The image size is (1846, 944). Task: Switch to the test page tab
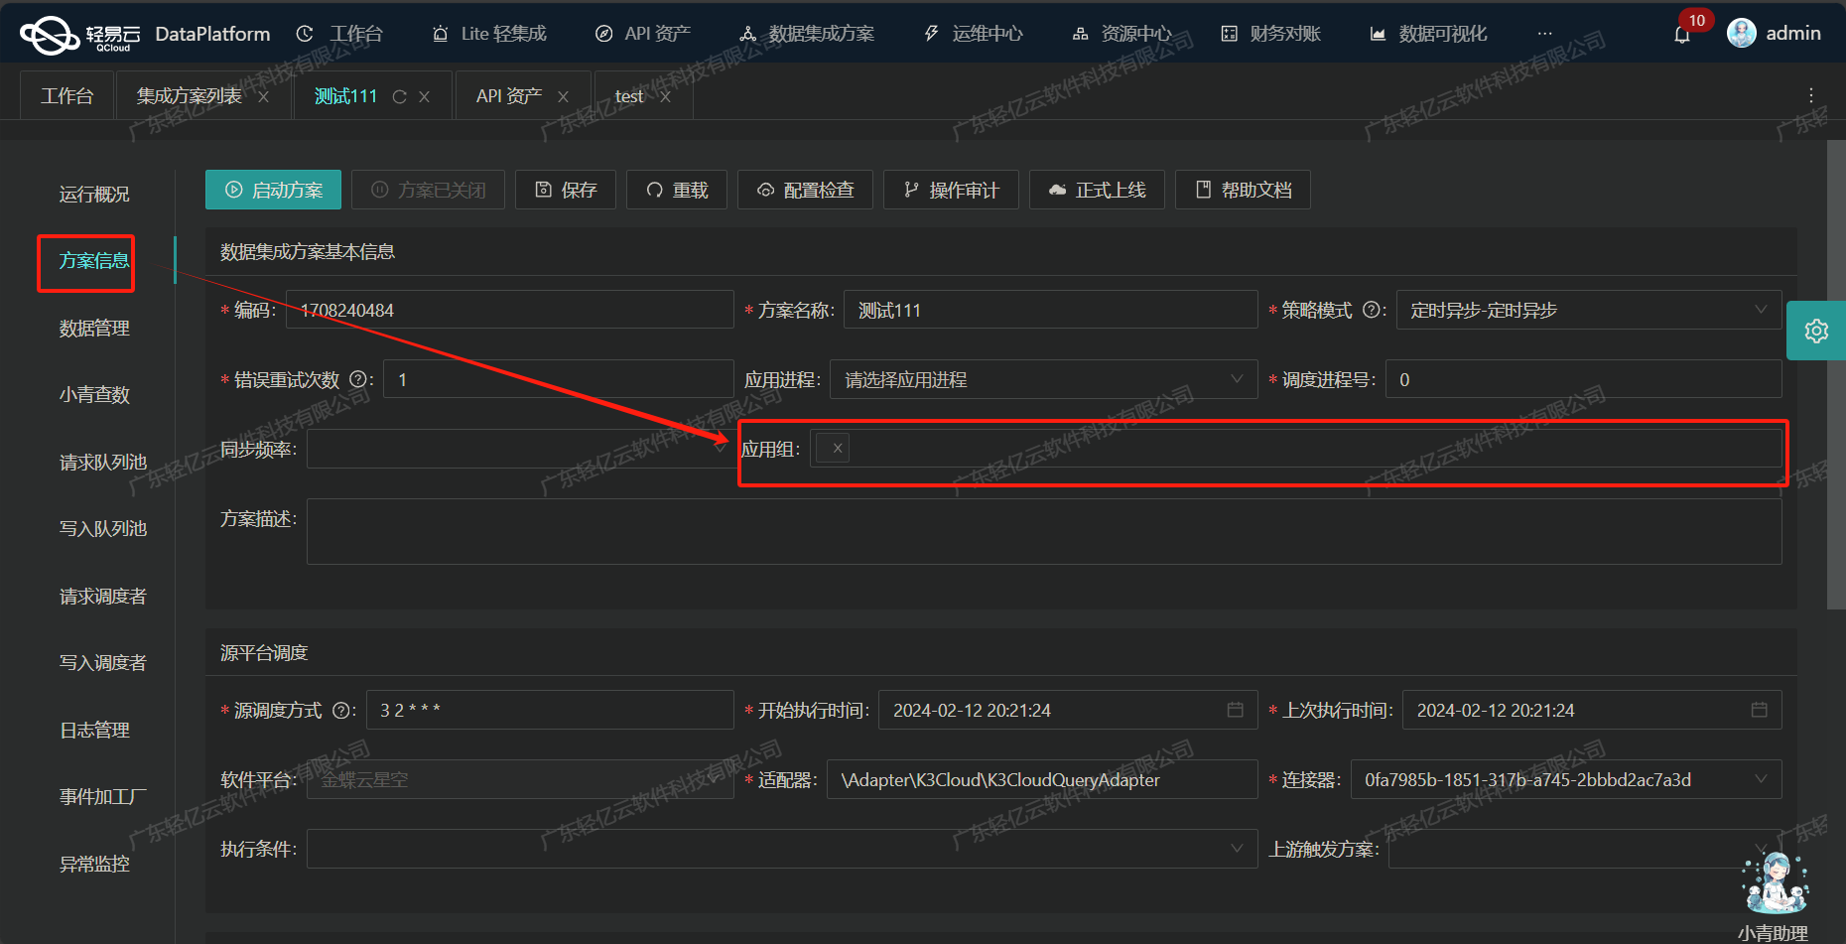click(629, 95)
